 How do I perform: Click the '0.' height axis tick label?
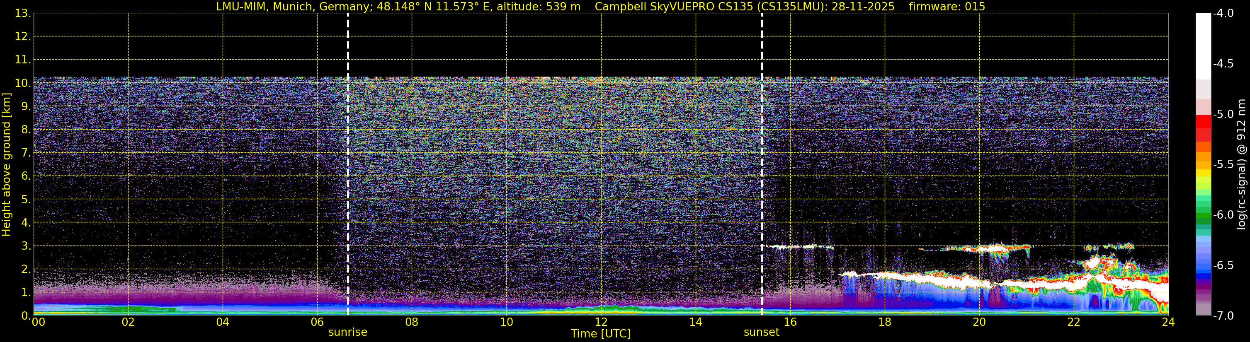click(26, 316)
